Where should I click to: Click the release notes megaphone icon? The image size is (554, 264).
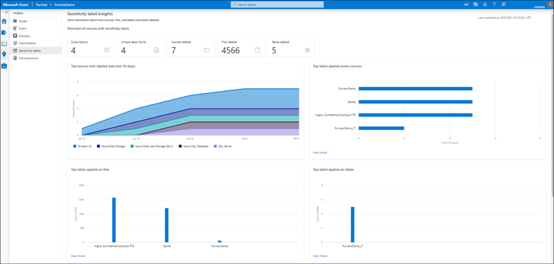(466, 4)
